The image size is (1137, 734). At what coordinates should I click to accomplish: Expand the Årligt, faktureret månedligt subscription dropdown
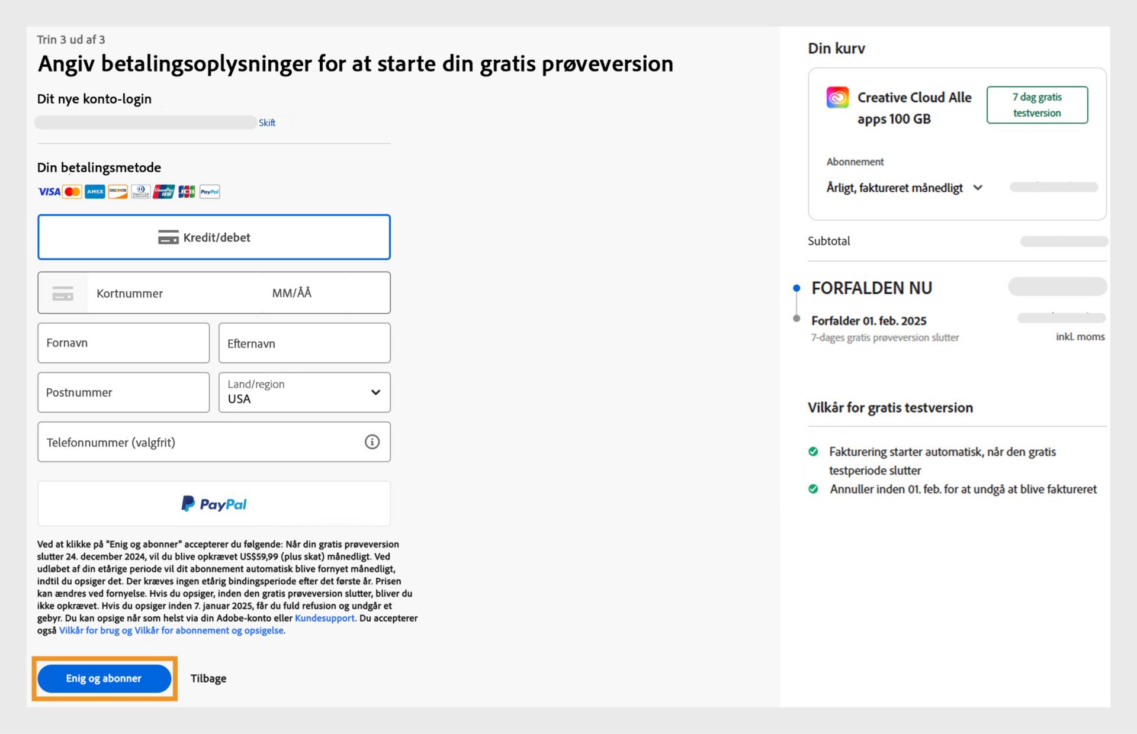tap(904, 188)
